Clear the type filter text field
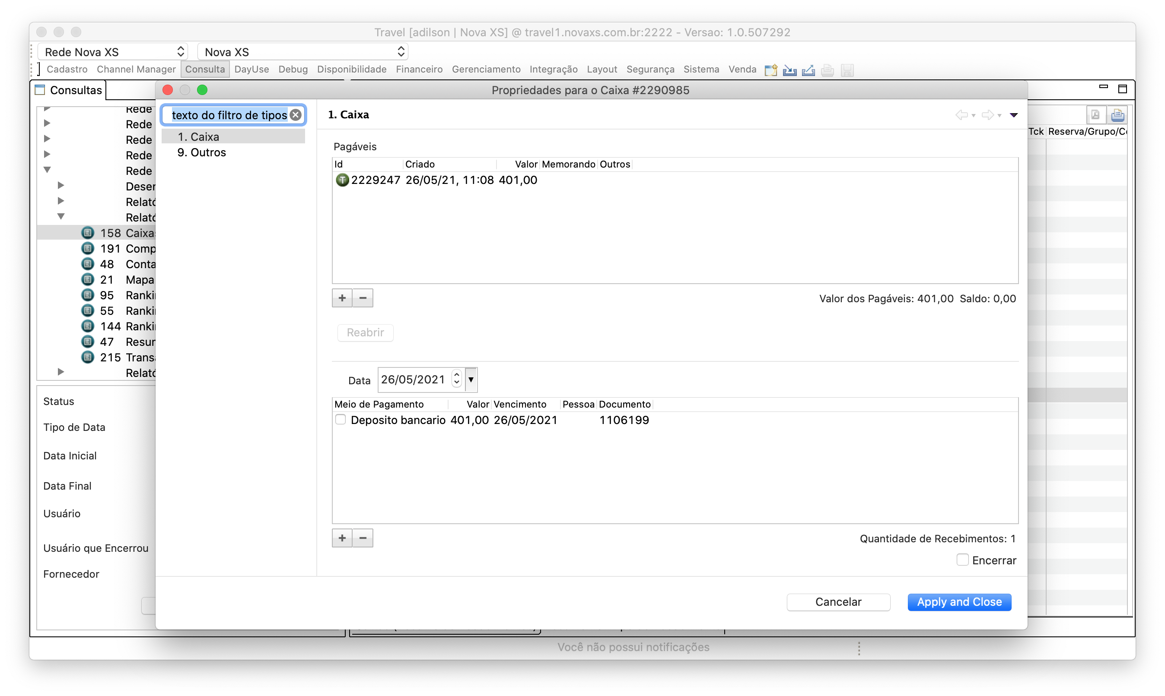 coord(296,115)
